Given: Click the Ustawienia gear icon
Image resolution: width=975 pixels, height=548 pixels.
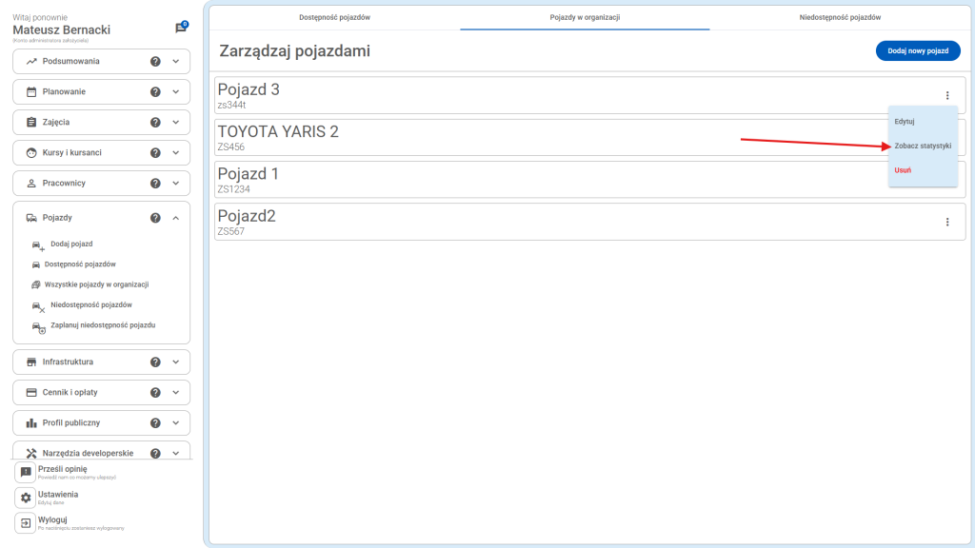Looking at the screenshot, I should (x=27, y=498).
